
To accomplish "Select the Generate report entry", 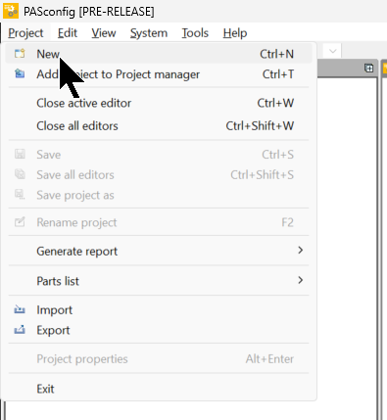I will pos(159,251).
